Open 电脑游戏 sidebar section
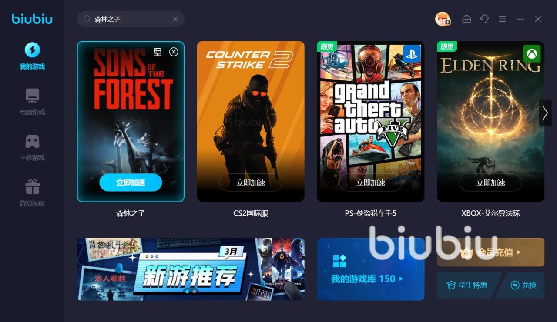This screenshot has height=322, width=557. click(x=32, y=102)
